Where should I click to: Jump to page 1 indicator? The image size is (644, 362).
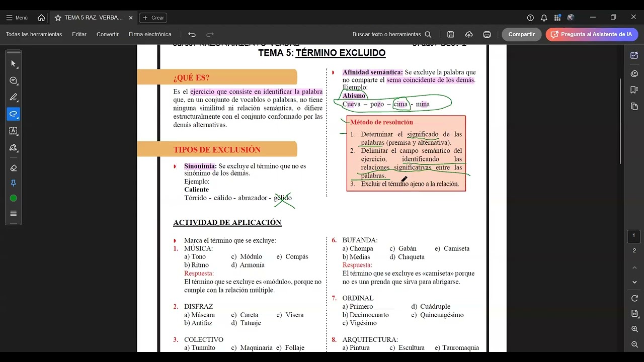tap(634, 236)
